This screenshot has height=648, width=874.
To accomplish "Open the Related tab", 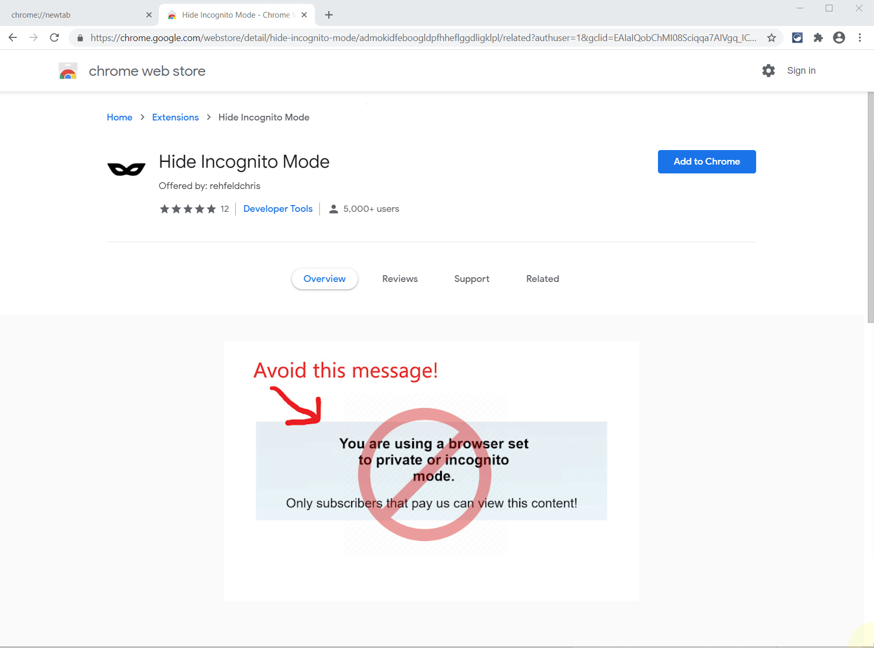I will 543,279.
